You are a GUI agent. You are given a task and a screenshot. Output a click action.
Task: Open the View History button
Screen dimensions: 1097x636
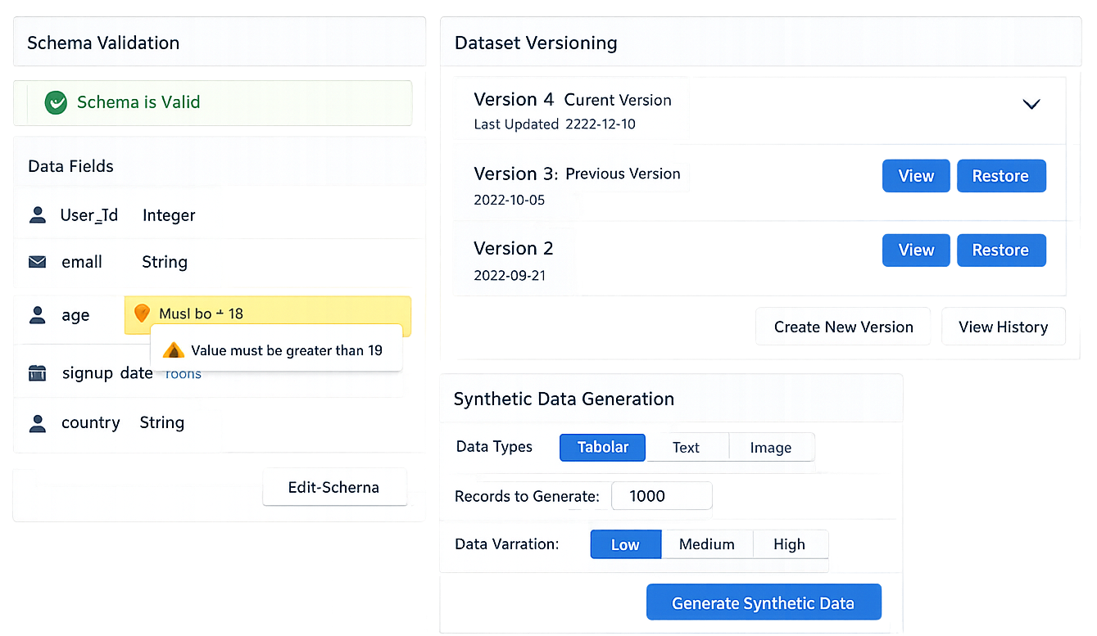tap(1003, 327)
